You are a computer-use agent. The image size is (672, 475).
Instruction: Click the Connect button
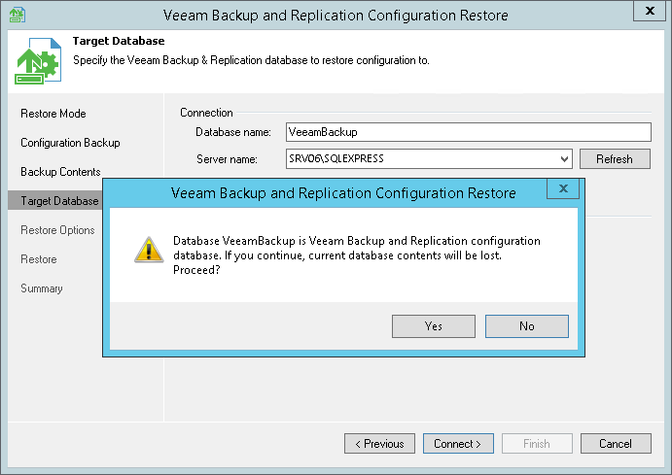[x=458, y=444]
